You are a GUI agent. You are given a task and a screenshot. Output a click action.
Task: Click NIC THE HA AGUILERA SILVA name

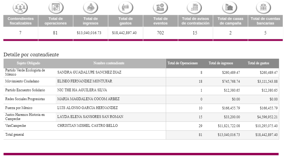coord(82,90)
